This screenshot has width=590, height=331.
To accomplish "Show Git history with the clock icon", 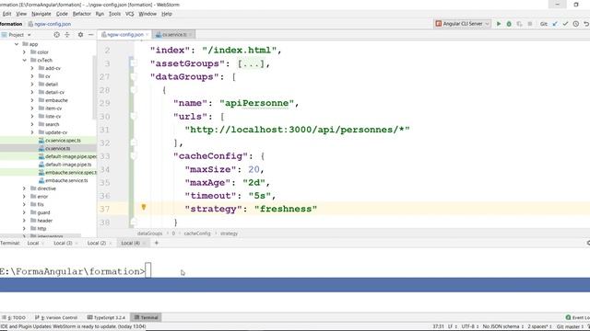I will coord(575,24).
